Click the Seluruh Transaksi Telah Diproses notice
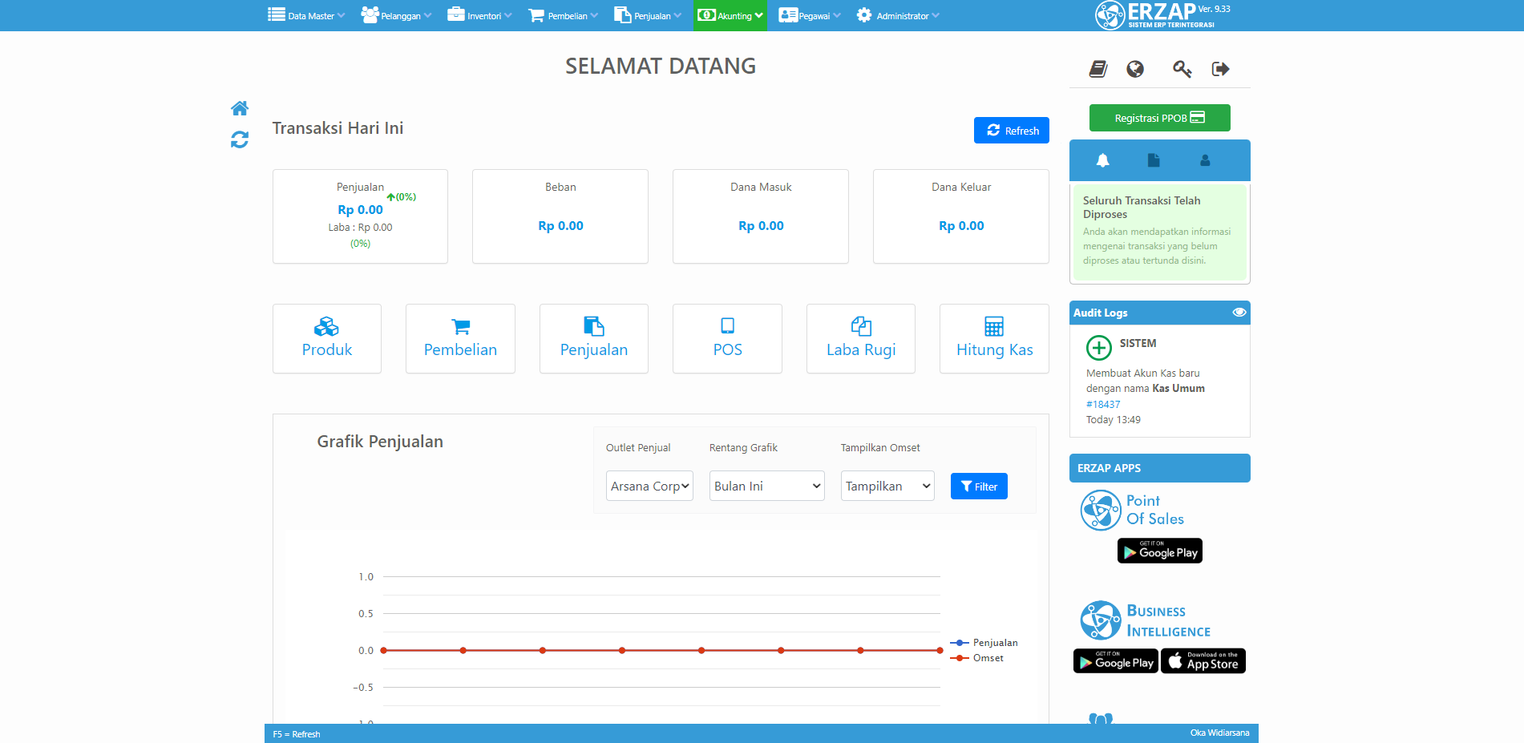Image resolution: width=1524 pixels, height=743 pixels. (x=1160, y=232)
